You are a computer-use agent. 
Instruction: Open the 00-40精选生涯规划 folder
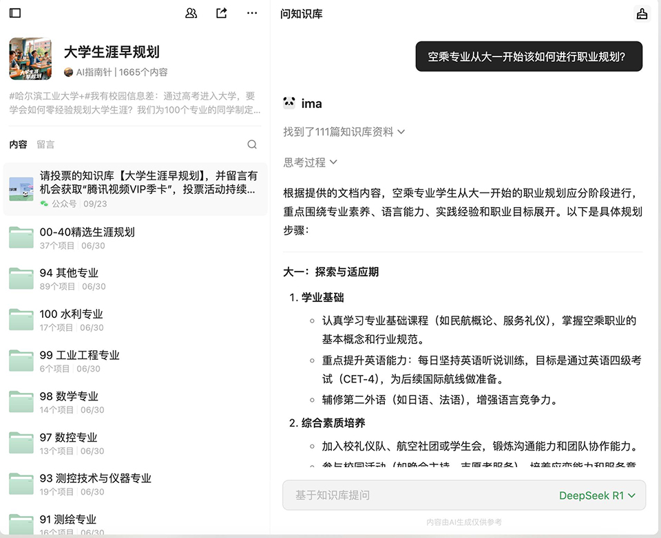[87, 232]
